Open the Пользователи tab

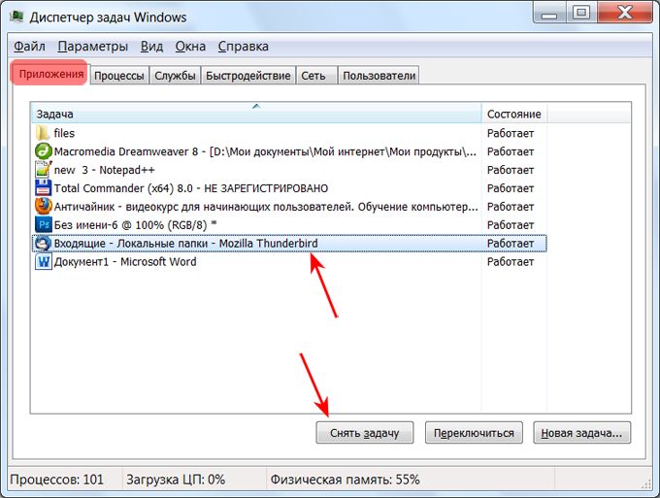point(379,76)
